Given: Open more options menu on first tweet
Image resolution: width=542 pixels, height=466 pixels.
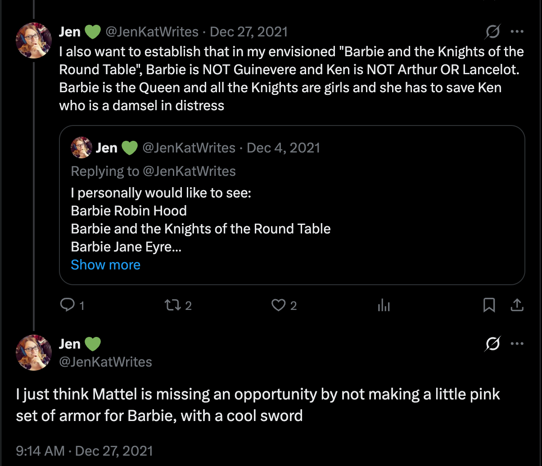Looking at the screenshot, I should click(517, 32).
